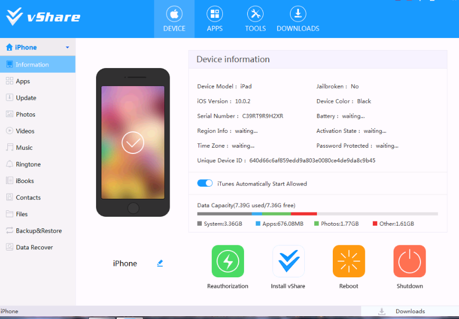This screenshot has height=319, width=459.
Task: Open Music in the sidebar
Action: click(x=38, y=148)
